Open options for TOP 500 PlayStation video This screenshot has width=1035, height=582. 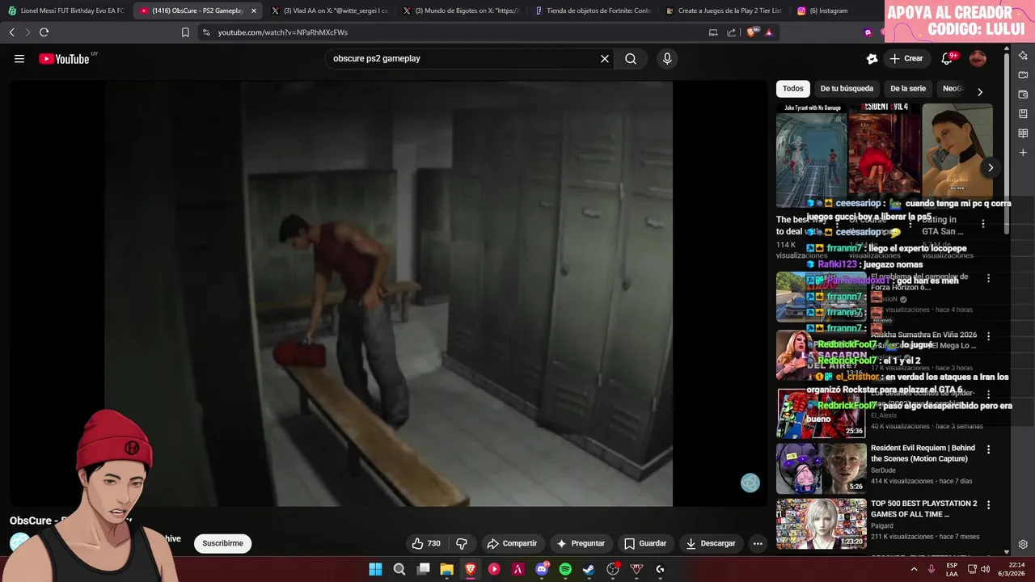988,505
